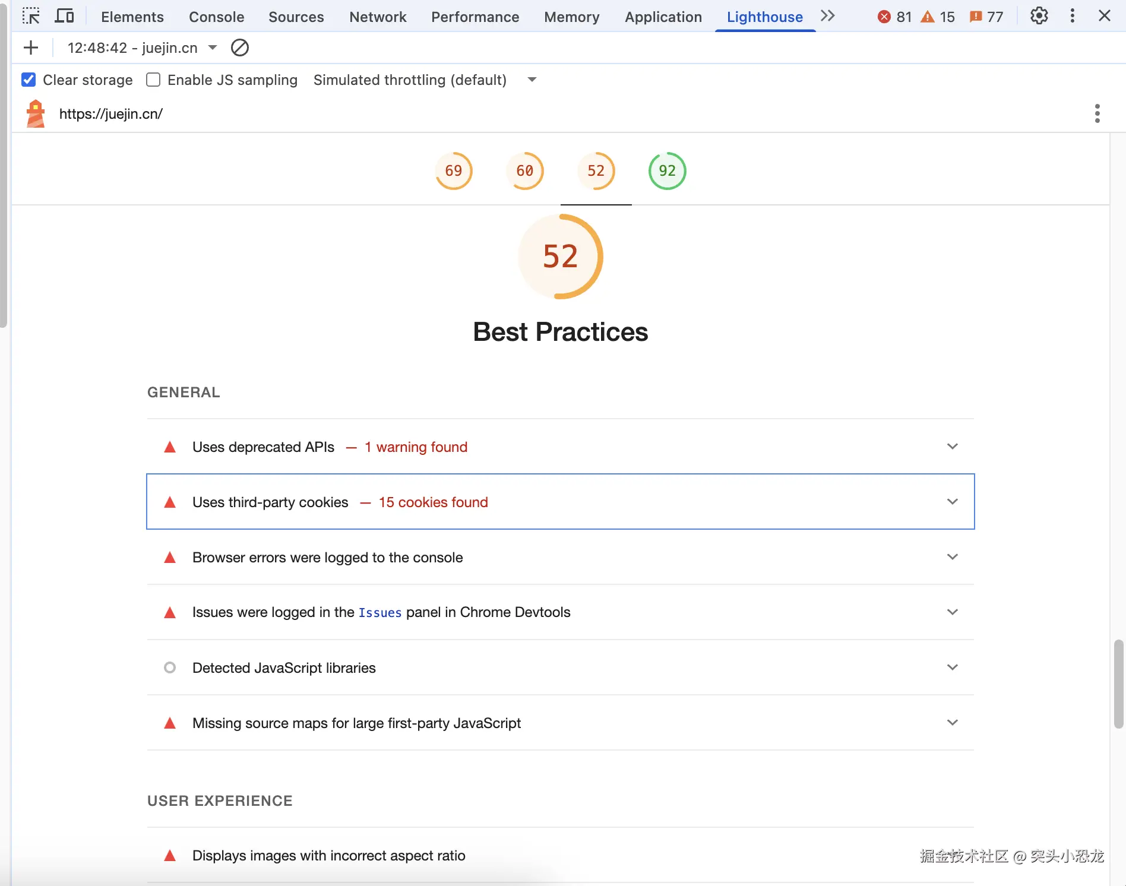The width and height of the screenshot is (1126, 886).
Task: Uncheck the Clear storage checkbox
Action: pos(29,80)
